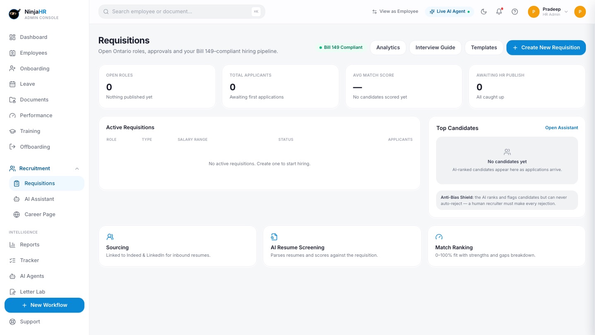Open the Onboarding section
This screenshot has height=335, width=595.
35,69
